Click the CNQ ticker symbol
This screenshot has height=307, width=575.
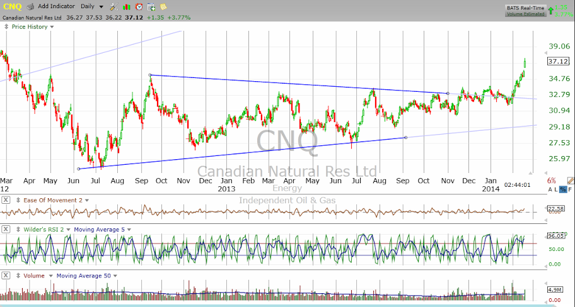pyautogui.click(x=12, y=6)
